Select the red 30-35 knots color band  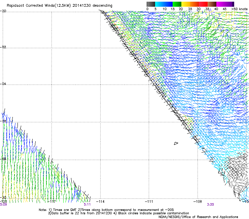[x=203, y=4]
